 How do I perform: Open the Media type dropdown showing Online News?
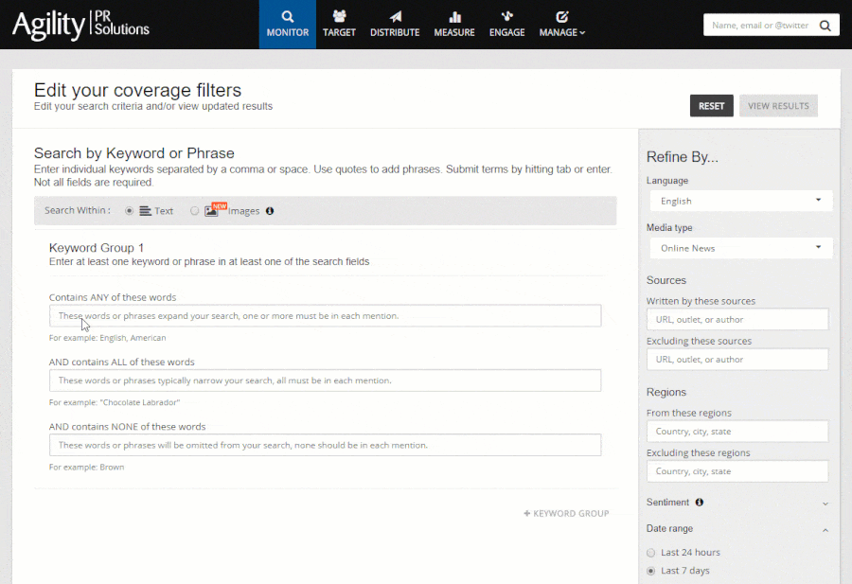(x=737, y=248)
